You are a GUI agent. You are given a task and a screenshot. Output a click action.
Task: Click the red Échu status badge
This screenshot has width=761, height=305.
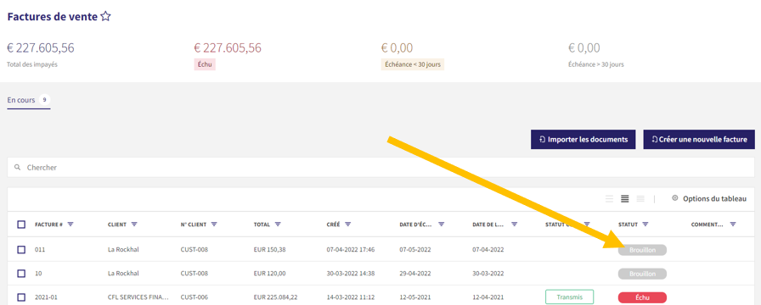click(x=642, y=297)
